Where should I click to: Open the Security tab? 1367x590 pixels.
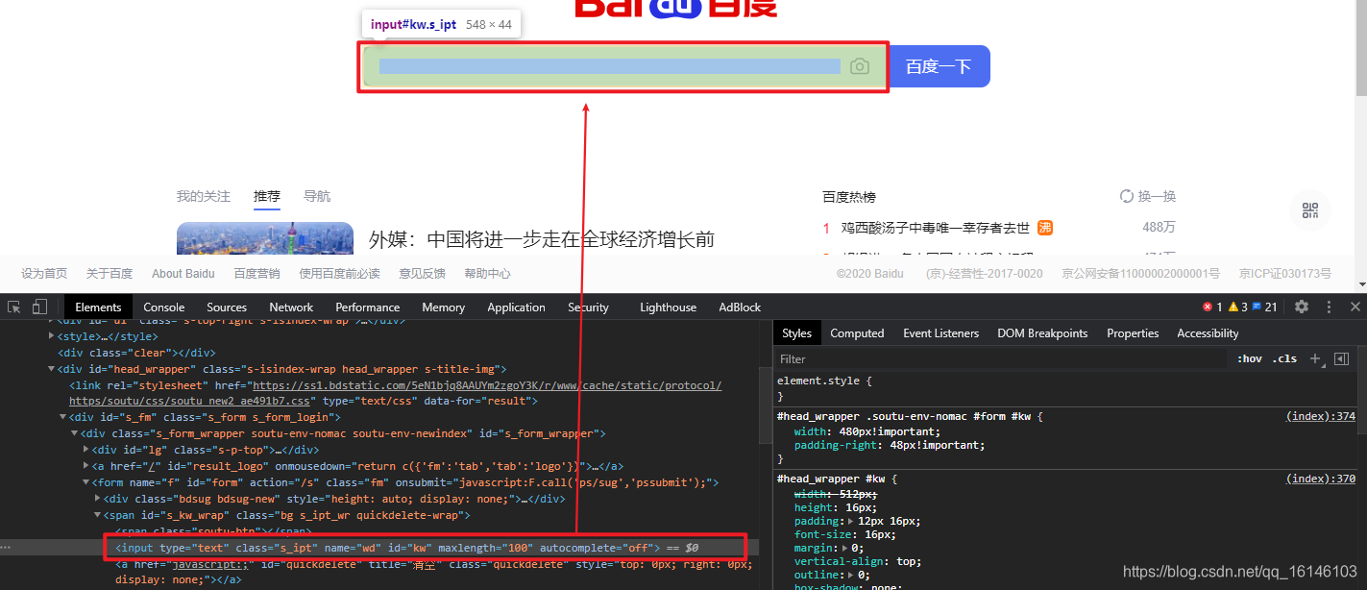coord(588,307)
